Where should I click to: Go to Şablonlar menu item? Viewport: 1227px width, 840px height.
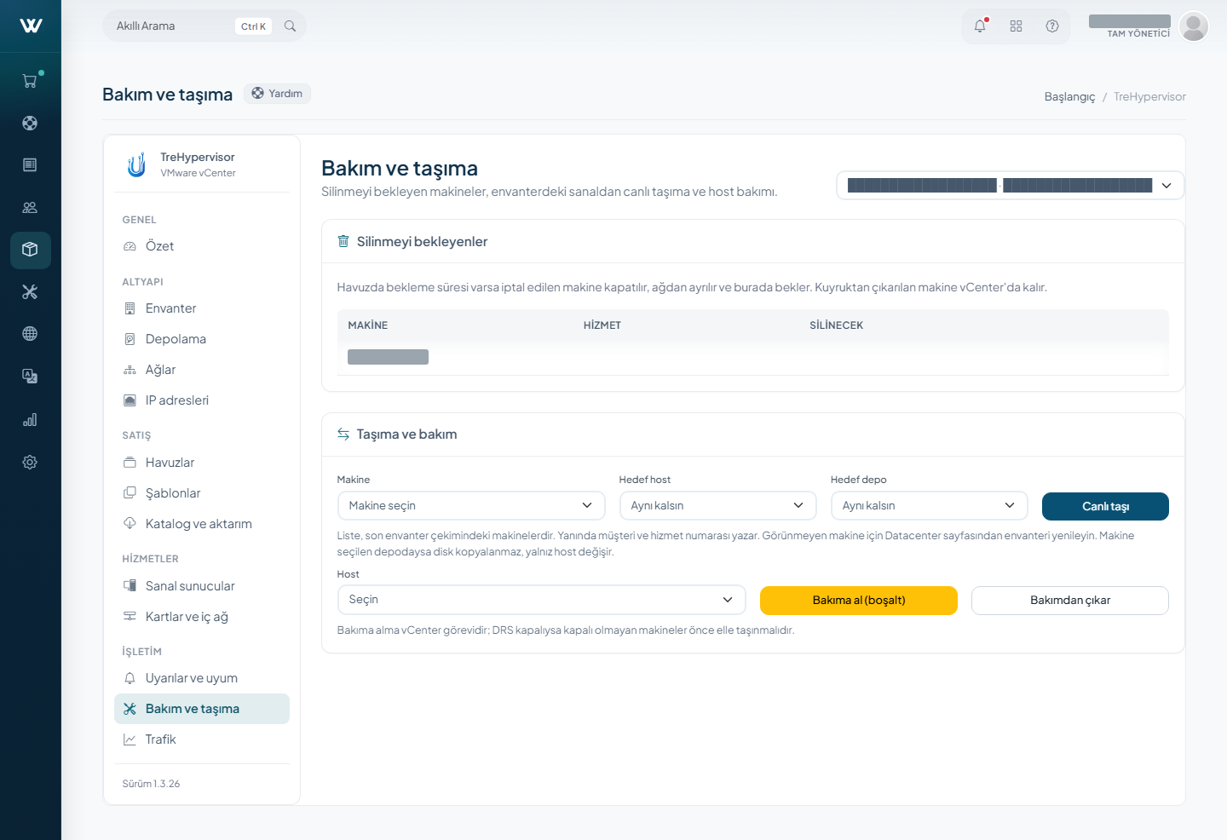[x=202, y=493]
